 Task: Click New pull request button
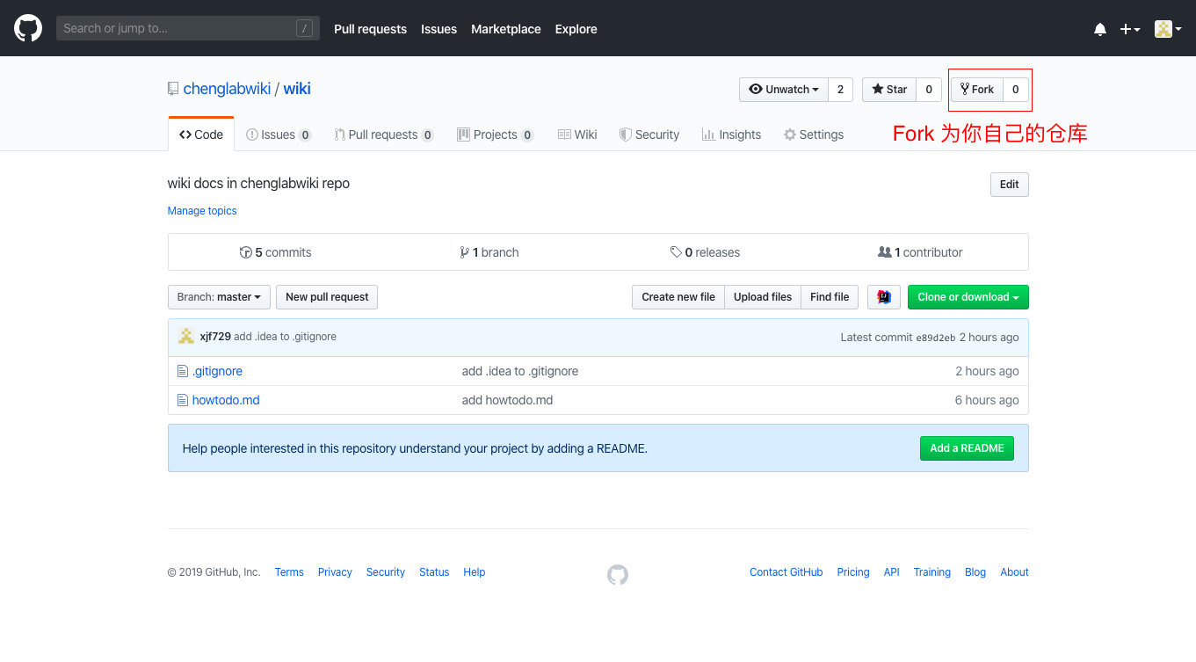point(327,297)
